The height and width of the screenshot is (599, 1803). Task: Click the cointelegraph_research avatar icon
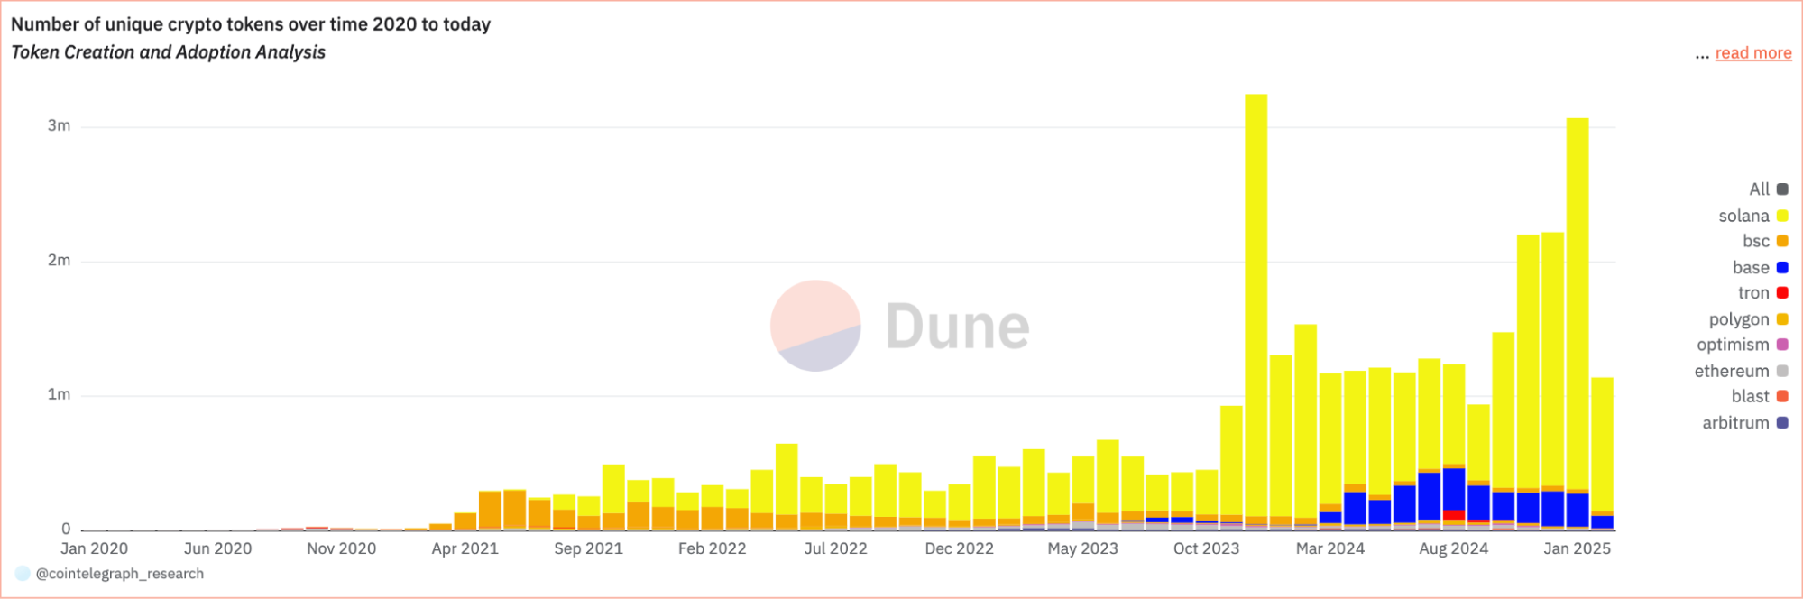tap(23, 574)
